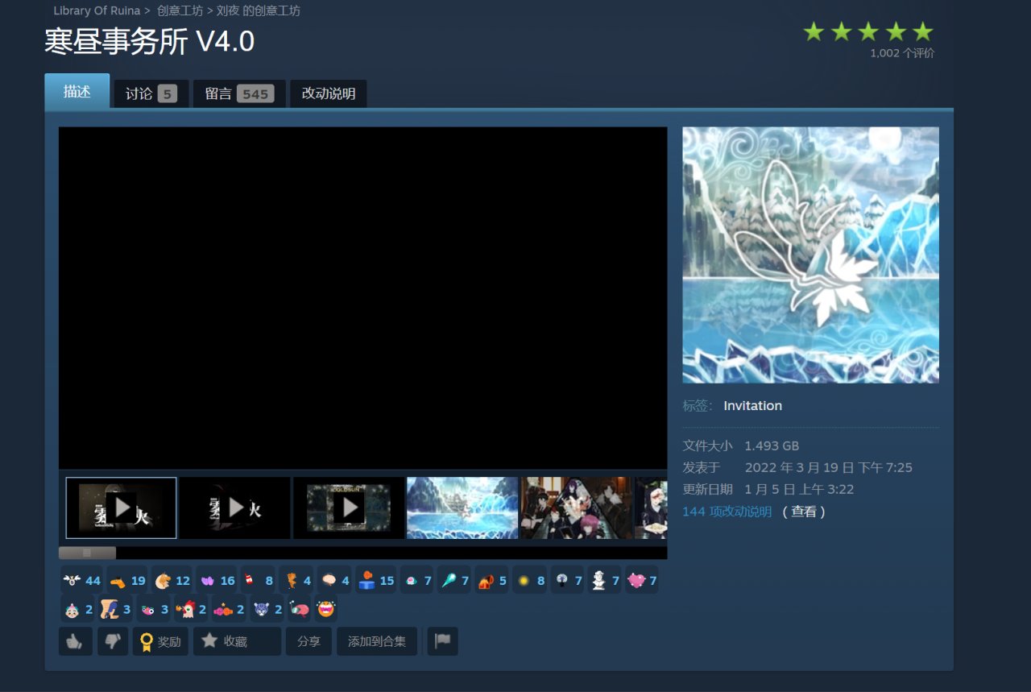This screenshot has width=1031, height=692.
Task: Play the second video thumbnail
Action: click(x=235, y=508)
